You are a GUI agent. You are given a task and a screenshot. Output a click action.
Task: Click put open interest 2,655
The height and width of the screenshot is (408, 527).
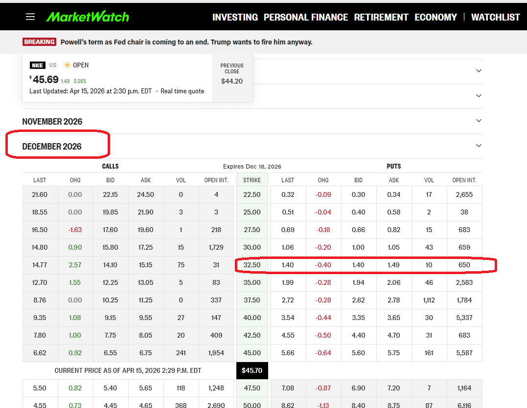click(464, 194)
